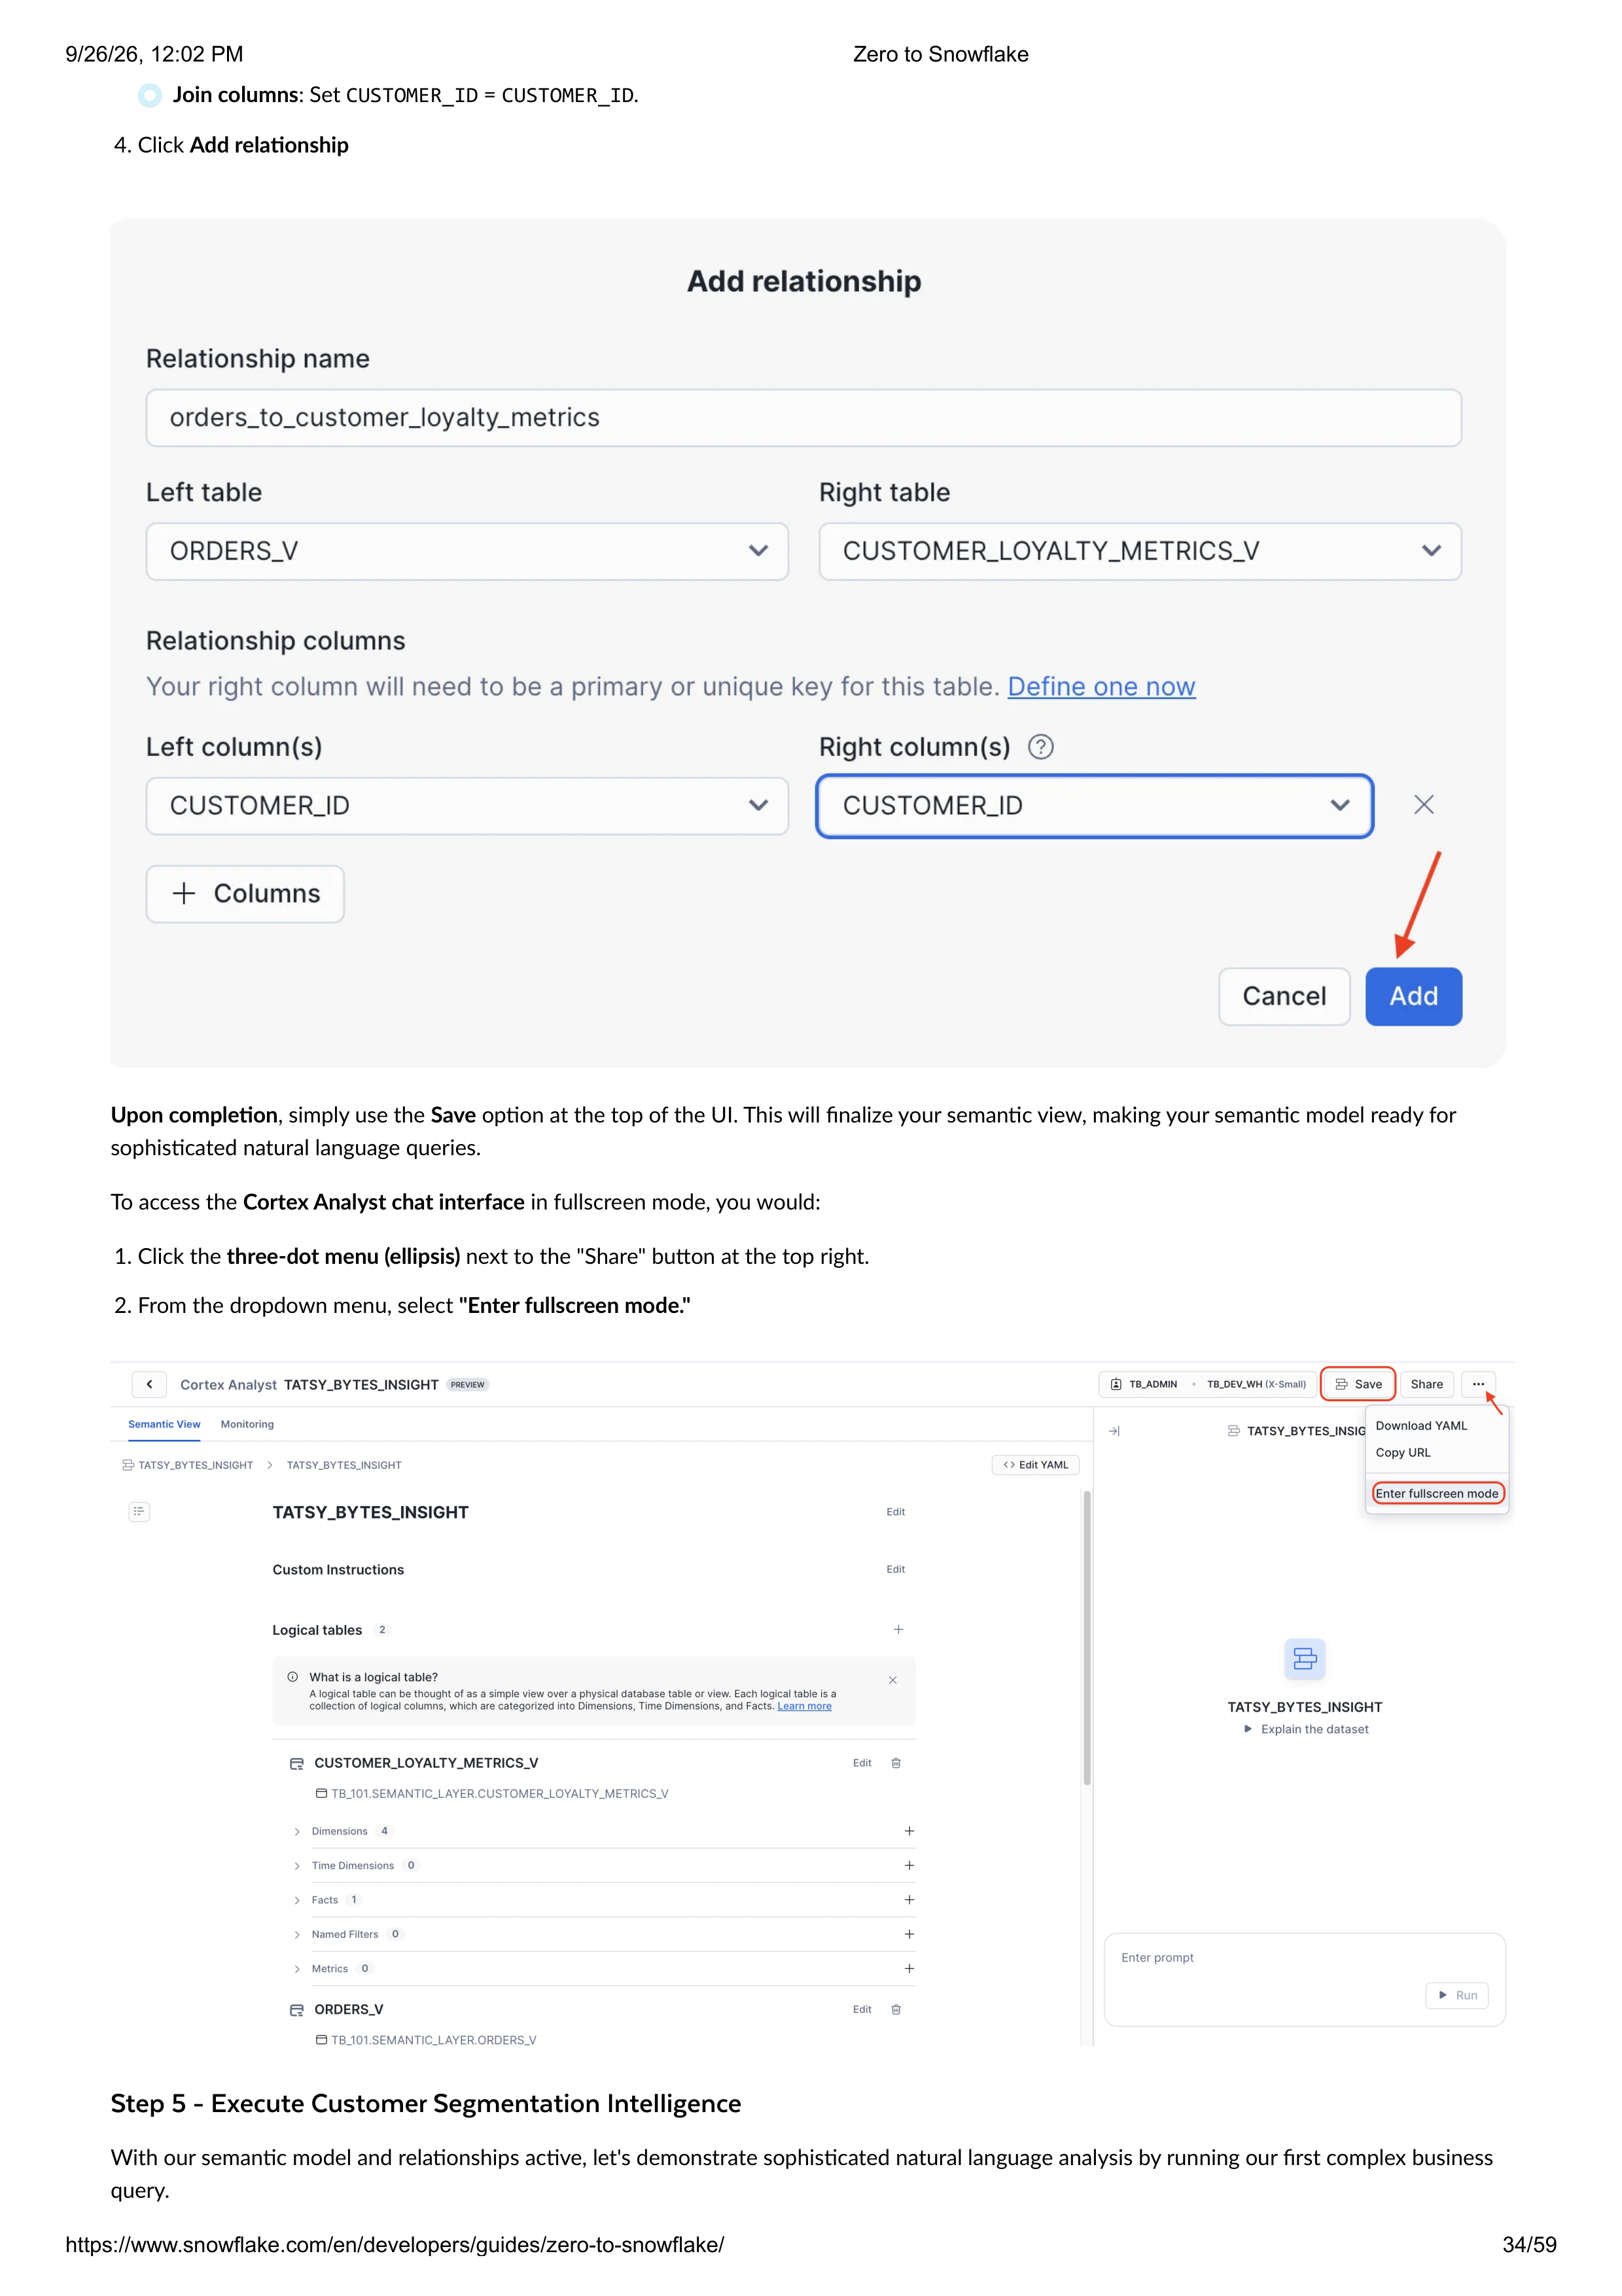Open the Right table CUSTOMER_LOYALTY_METRICS_V dropdown
The image size is (1622, 2296).
1139,551
